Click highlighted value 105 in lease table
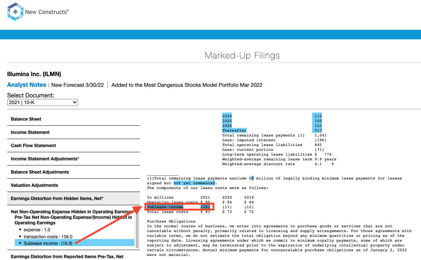This screenshot has height=260, width=421. (x=318, y=121)
